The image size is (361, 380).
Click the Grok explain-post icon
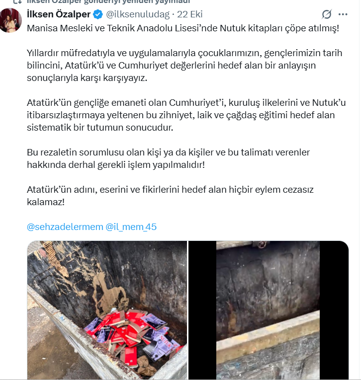point(327,14)
